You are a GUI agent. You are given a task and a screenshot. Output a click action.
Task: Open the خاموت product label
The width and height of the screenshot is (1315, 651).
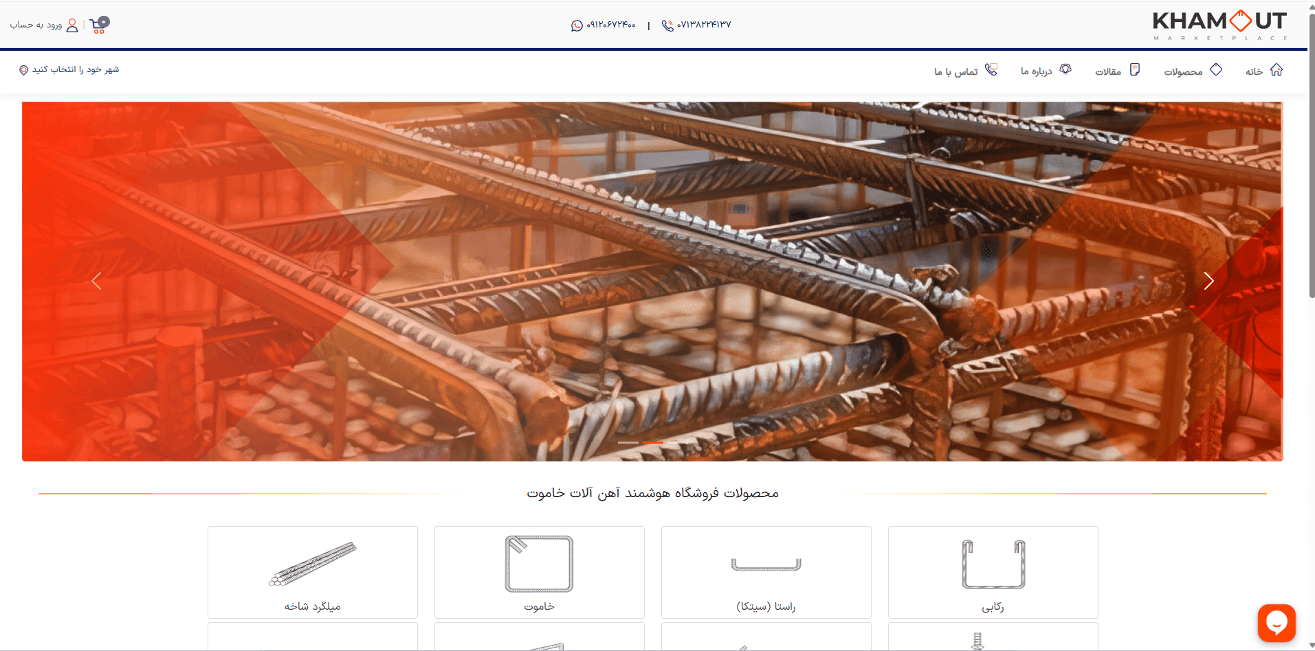540,606
